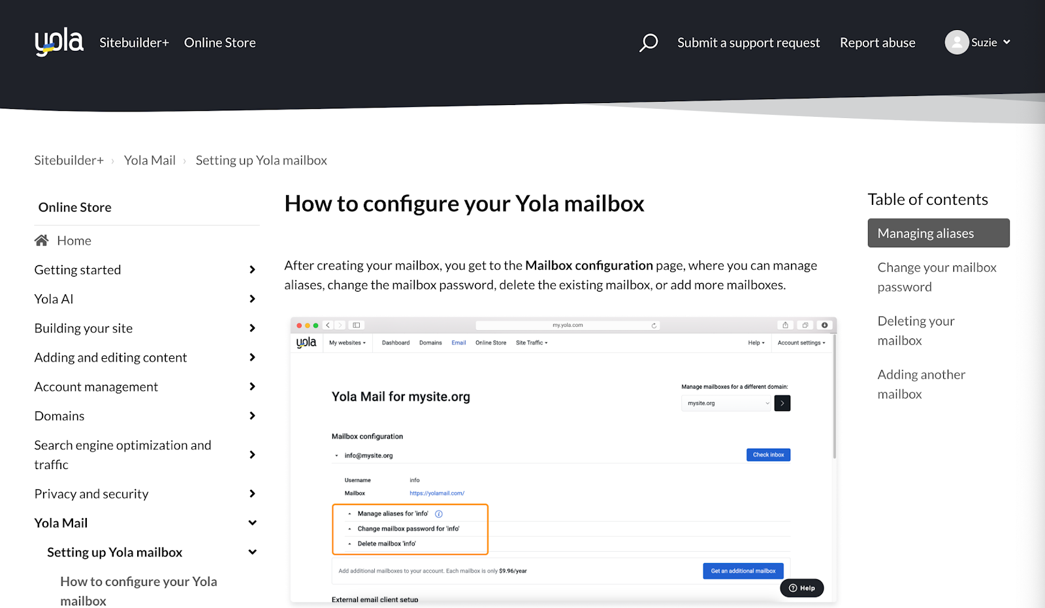Open the Account settings dropdown
The height and width of the screenshot is (608, 1045).
click(801, 342)
